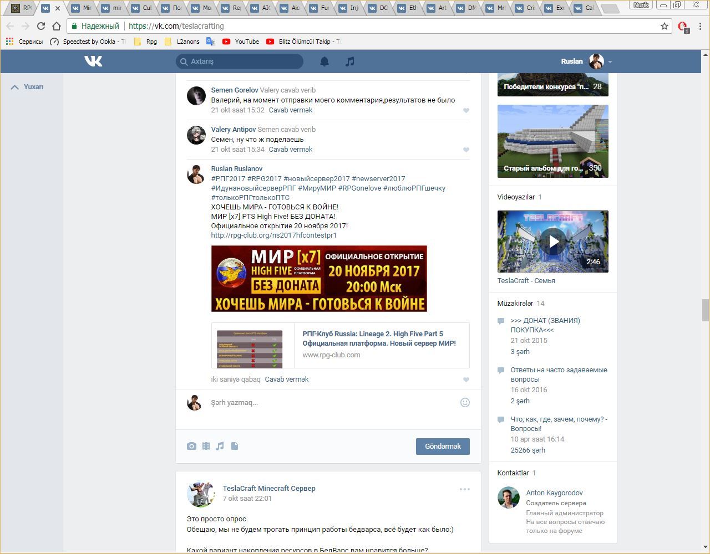Open the Opera extension icon

tap(683, 27)
